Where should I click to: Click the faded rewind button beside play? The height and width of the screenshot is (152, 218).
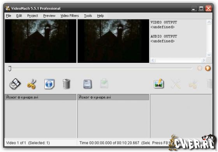click(x=200, y=68)
